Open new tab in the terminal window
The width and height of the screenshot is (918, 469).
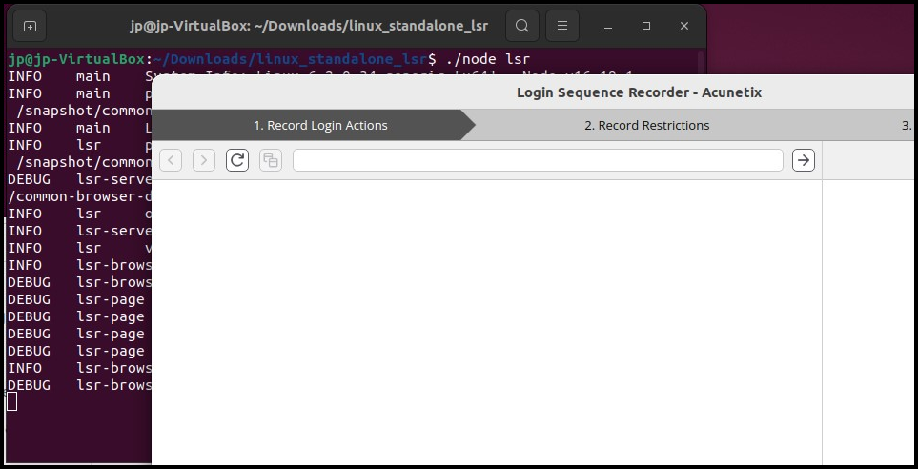[30, 27]
